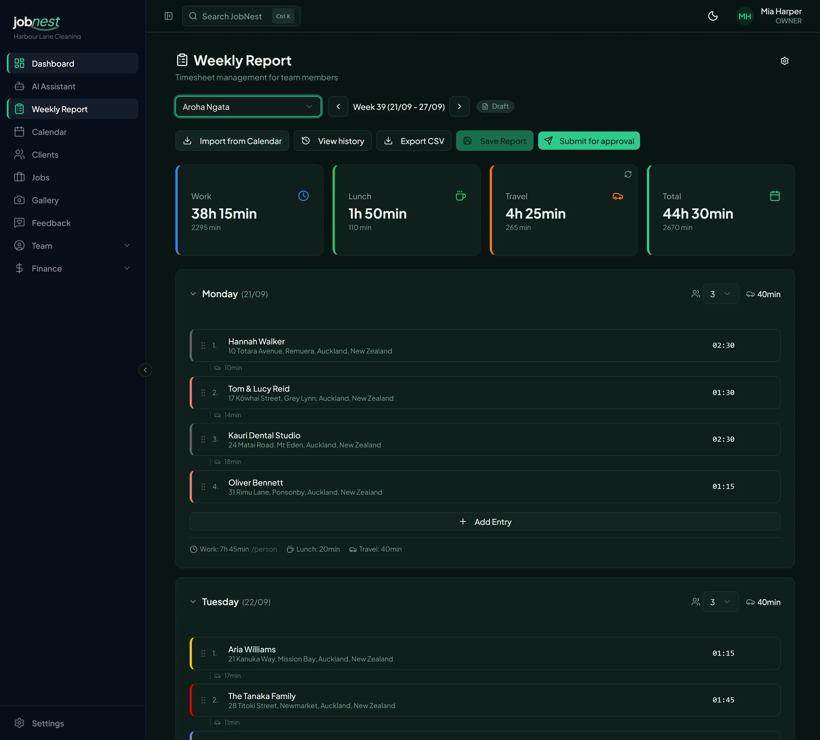Open report settings gear icon
This screenshot has height=740, width=820.
(x=785, y=61)
